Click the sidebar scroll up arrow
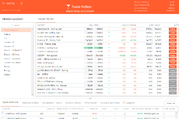The width and height of the screenshot is (179, 119). (x=32, y=29)
